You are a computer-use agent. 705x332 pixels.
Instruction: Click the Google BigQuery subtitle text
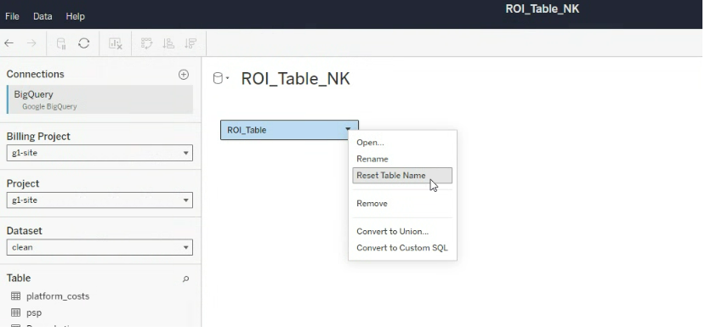49,107
